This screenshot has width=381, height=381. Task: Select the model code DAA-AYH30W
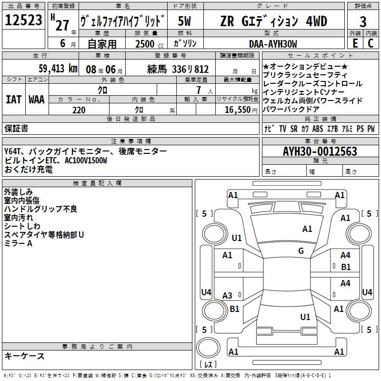pos(273,44)
